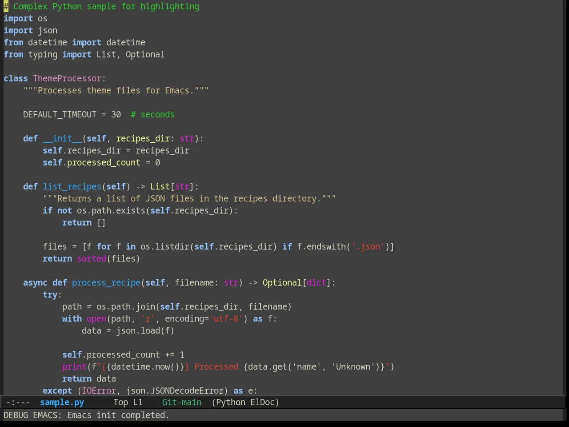
Task: Click 'os.path.join' in the path assignment
Action: click(x=126, y=307)
